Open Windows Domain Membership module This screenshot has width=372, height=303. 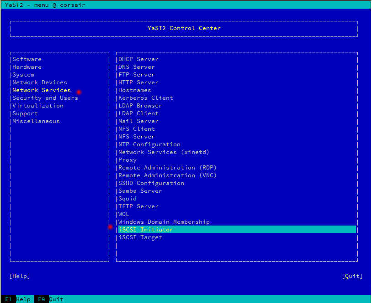coord(164,222)
